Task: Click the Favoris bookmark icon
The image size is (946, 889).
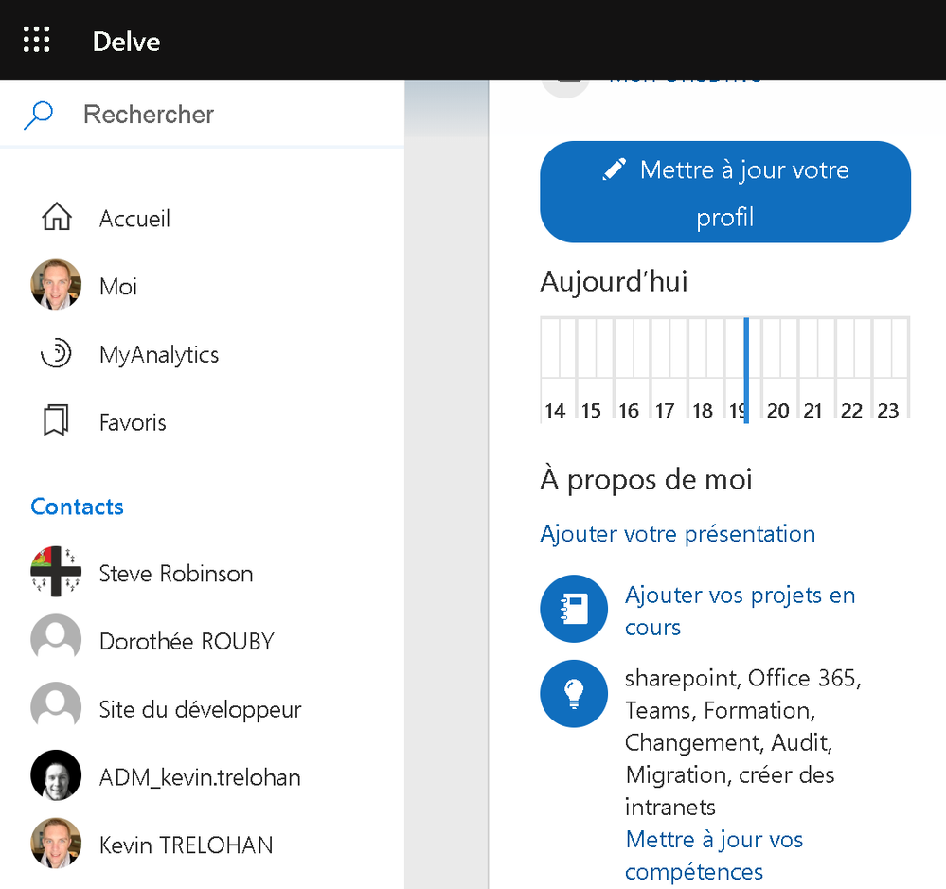Action: coord(56,420)
